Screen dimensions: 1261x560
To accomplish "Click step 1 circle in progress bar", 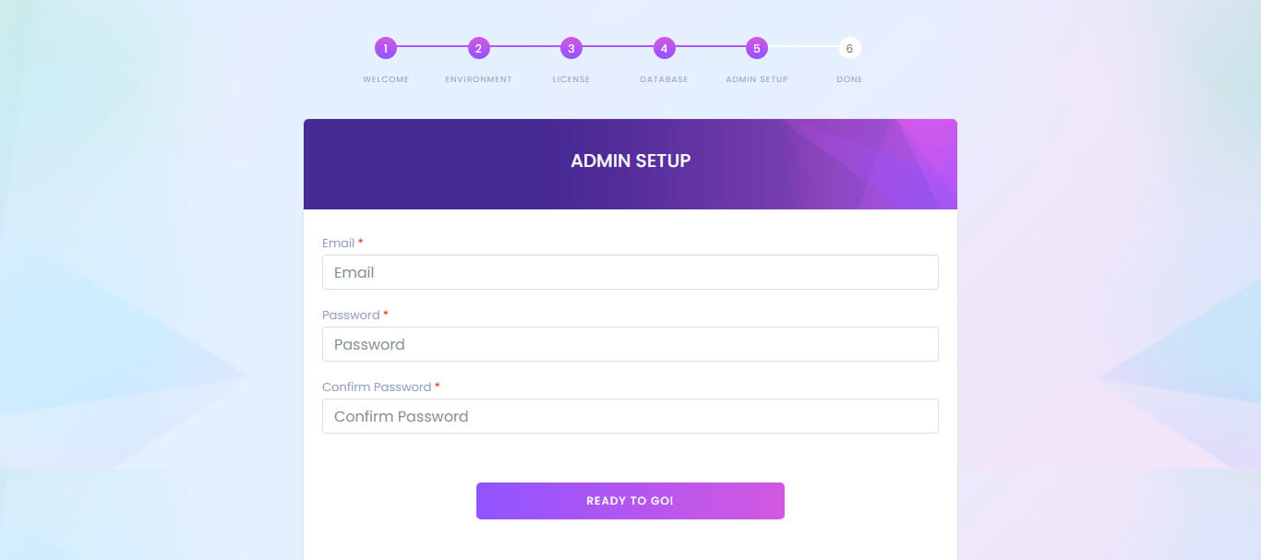I will [x=386, y=48].
